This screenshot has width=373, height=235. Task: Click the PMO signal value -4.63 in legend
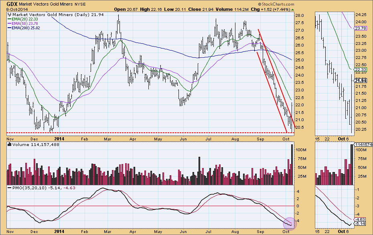click(69, 188)
